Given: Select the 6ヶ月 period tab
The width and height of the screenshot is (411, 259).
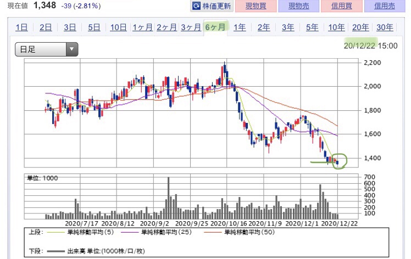Looking at the screenshot, I should tap(215, 27).
